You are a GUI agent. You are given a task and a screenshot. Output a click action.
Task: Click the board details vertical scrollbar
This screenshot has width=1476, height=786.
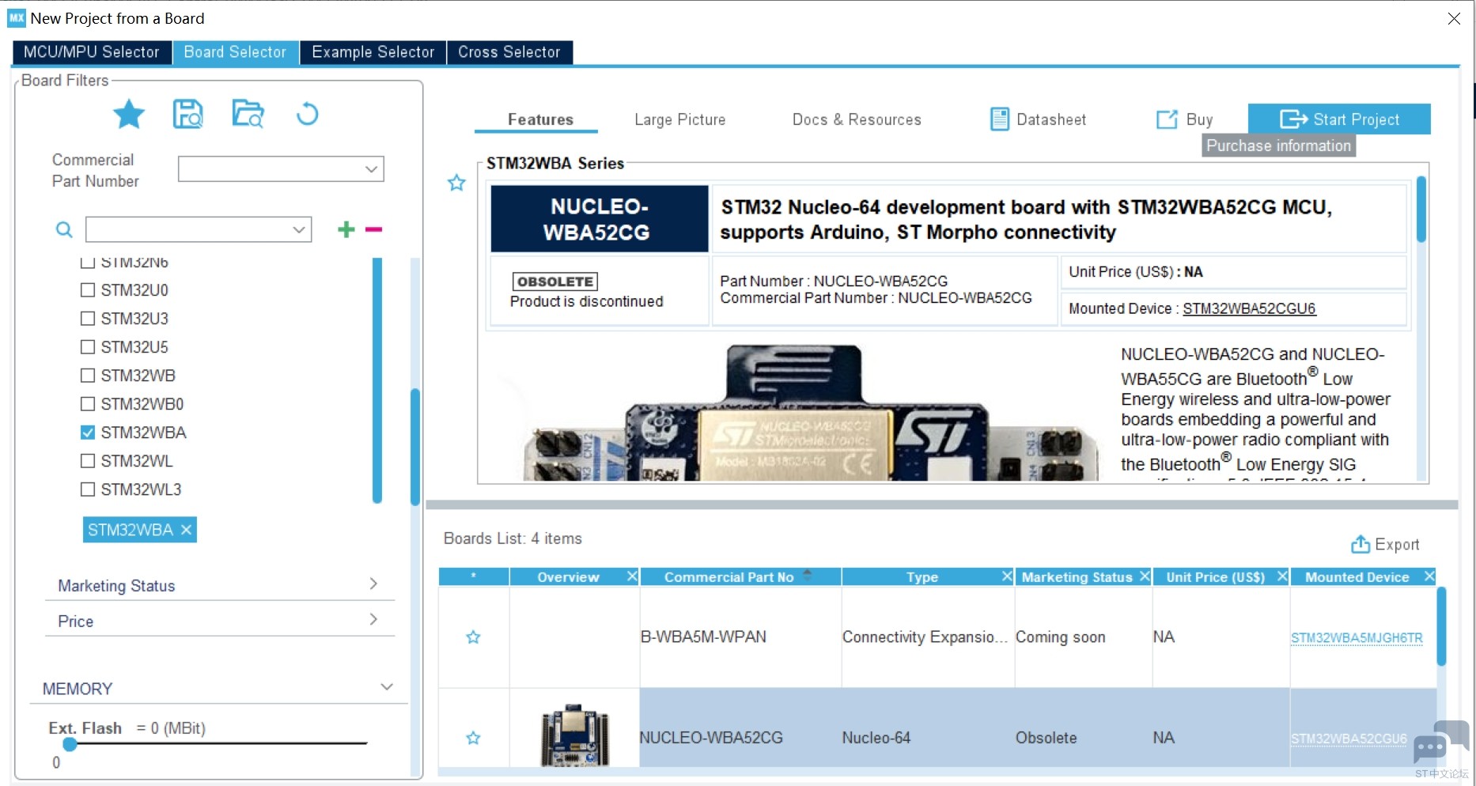[x=1421, y=210]
